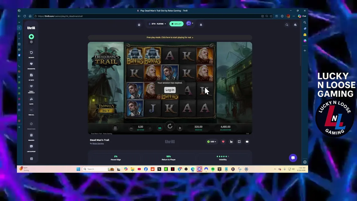Viewport: 357px width, 201px height.
Task: Open the Windows Start menu
Action: coord(78,169)
